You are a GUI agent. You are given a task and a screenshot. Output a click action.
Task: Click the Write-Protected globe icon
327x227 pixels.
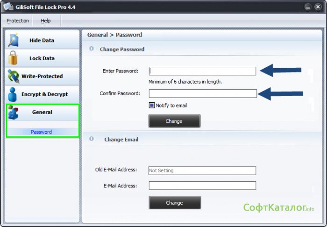click(x=14, y=76)
